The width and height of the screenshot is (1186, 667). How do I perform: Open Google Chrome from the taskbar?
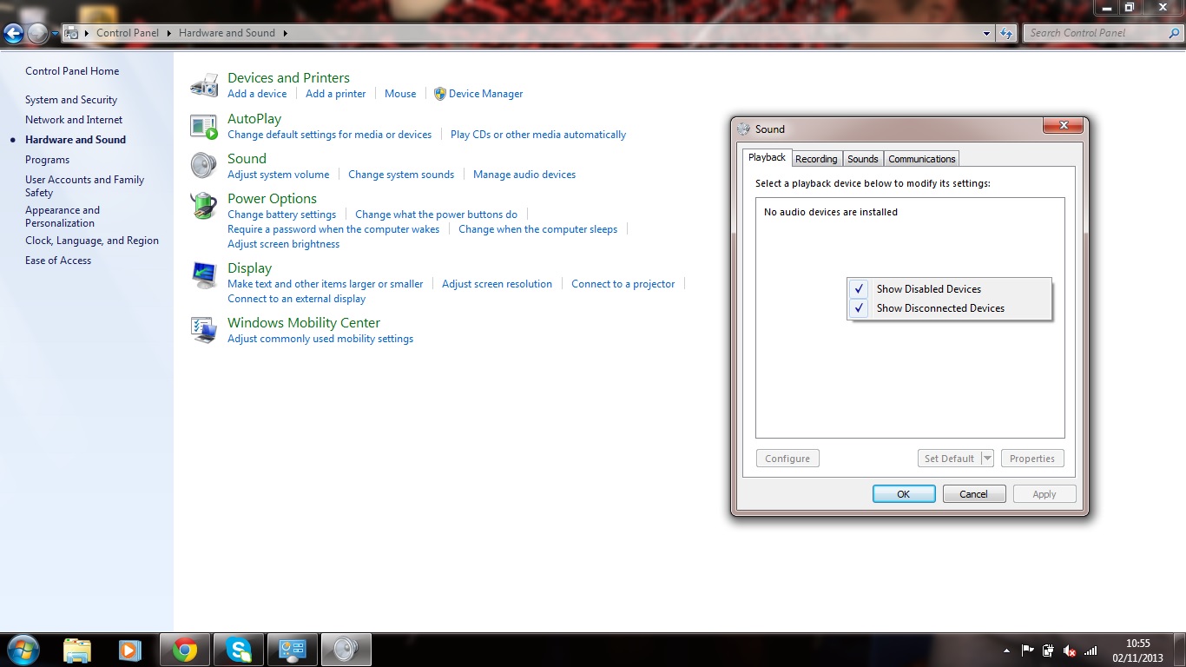click(x=185, y=649)
